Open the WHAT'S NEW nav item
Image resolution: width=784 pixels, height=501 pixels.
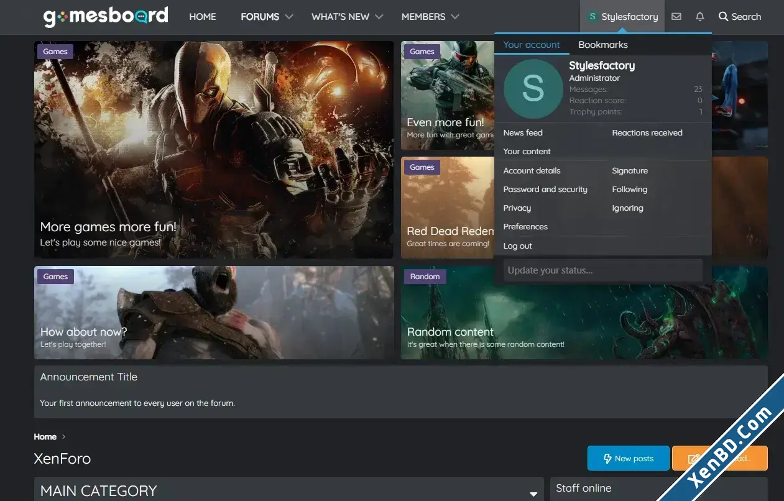click(341, 17)
